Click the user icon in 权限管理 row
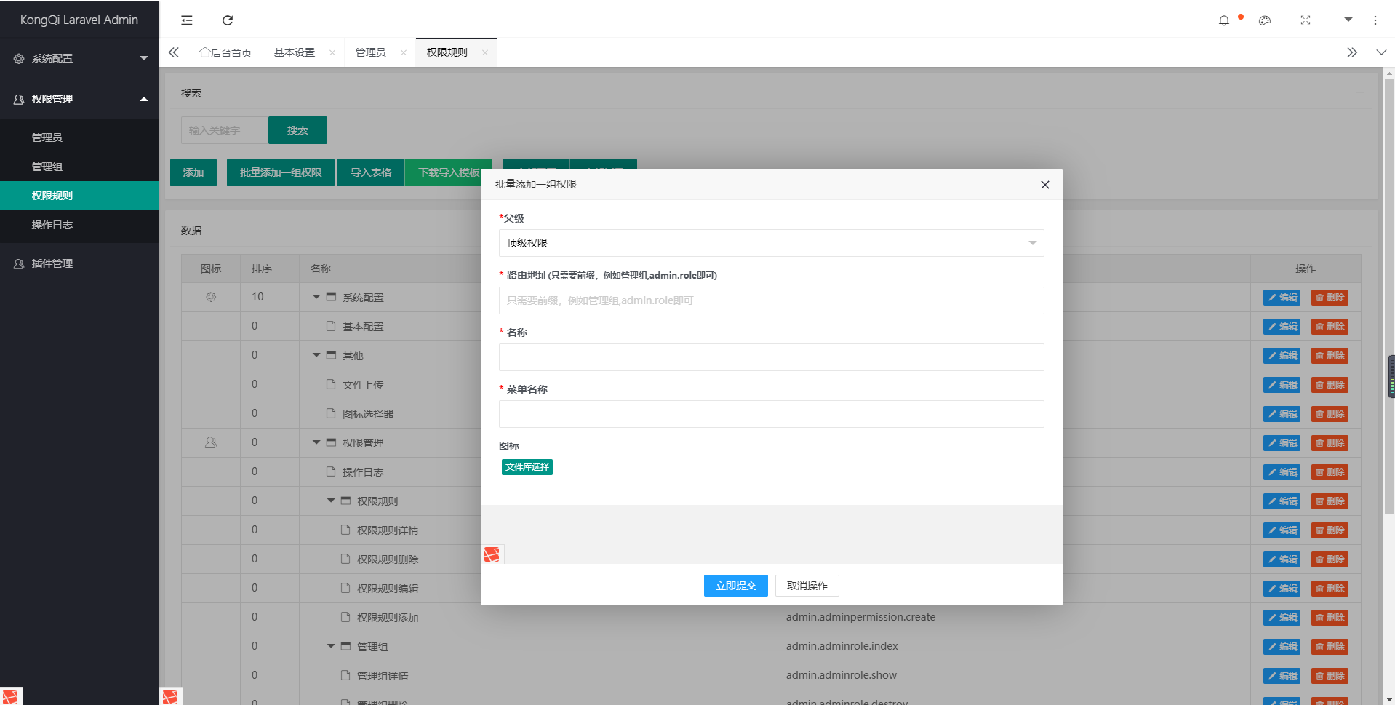Image resolution: width=1395 pixels, height=705 pixels. point(211,442)
